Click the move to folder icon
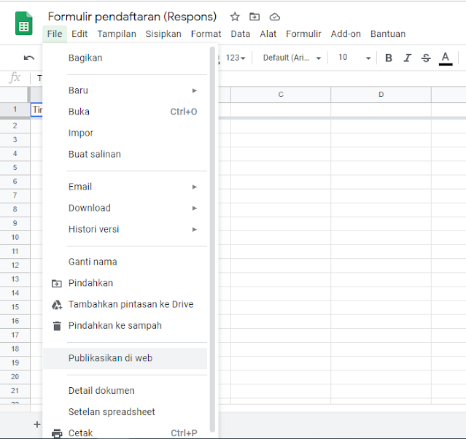 [x=255, y=17]
